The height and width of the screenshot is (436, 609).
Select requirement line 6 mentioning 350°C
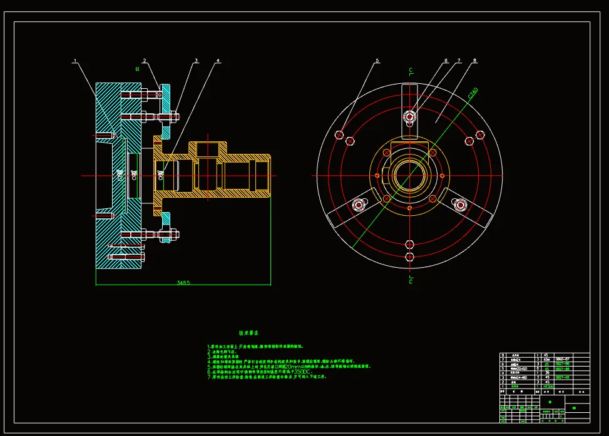[260, 372]
